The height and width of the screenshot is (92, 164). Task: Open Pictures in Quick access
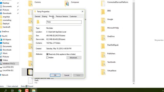coord(6,10)
